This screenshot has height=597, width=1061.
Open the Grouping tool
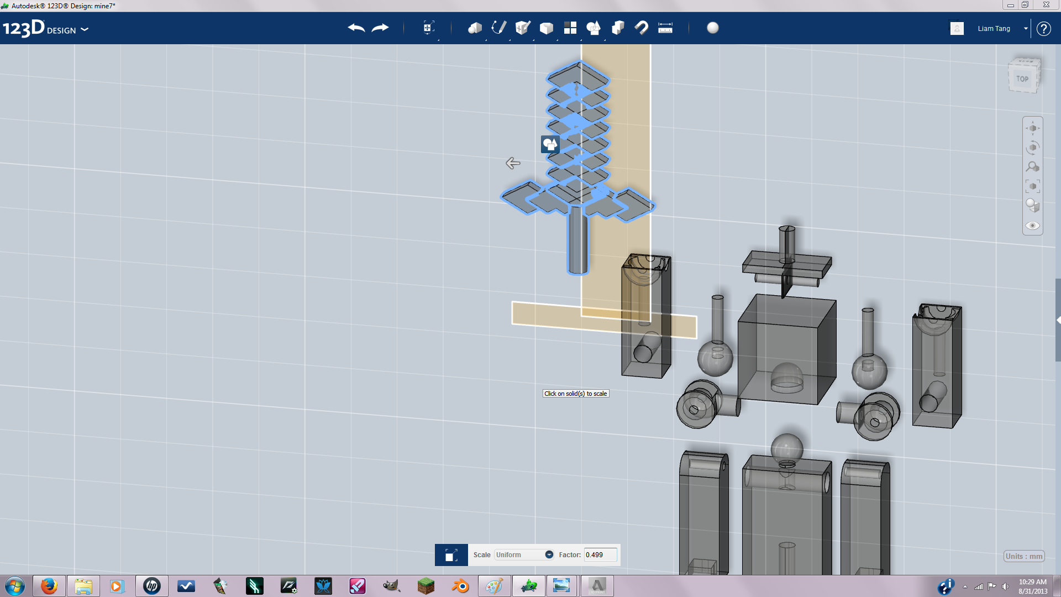point(593,28)
